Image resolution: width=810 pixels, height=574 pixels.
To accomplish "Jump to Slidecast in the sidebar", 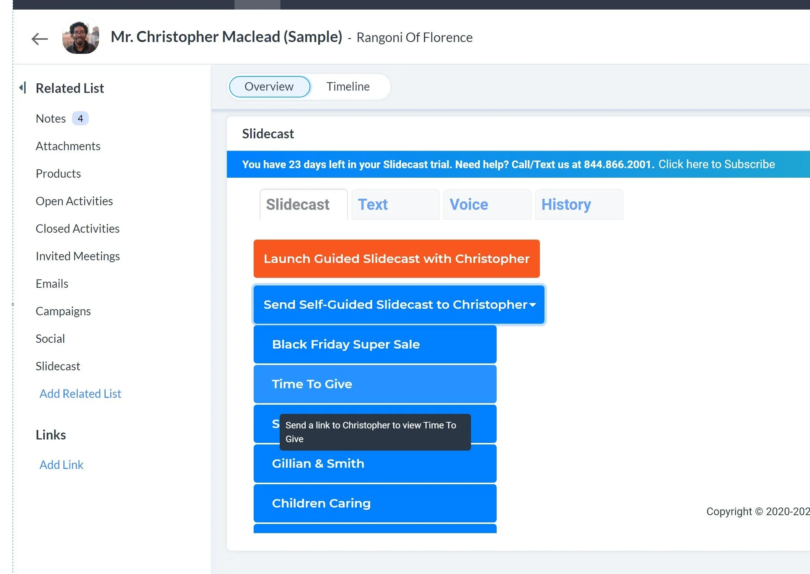I will pos(58,366).
